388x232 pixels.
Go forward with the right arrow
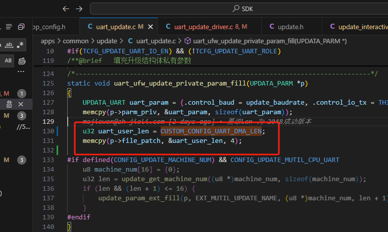[79, 9]
